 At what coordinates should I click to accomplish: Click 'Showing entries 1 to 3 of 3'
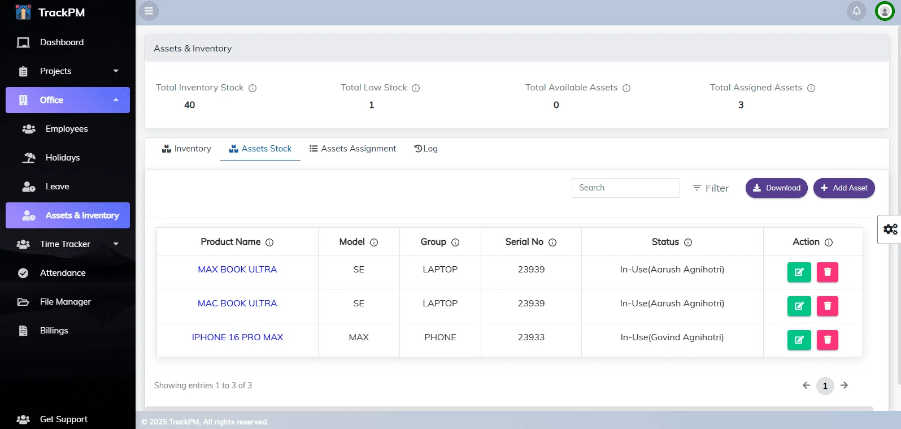click(203, 385)
